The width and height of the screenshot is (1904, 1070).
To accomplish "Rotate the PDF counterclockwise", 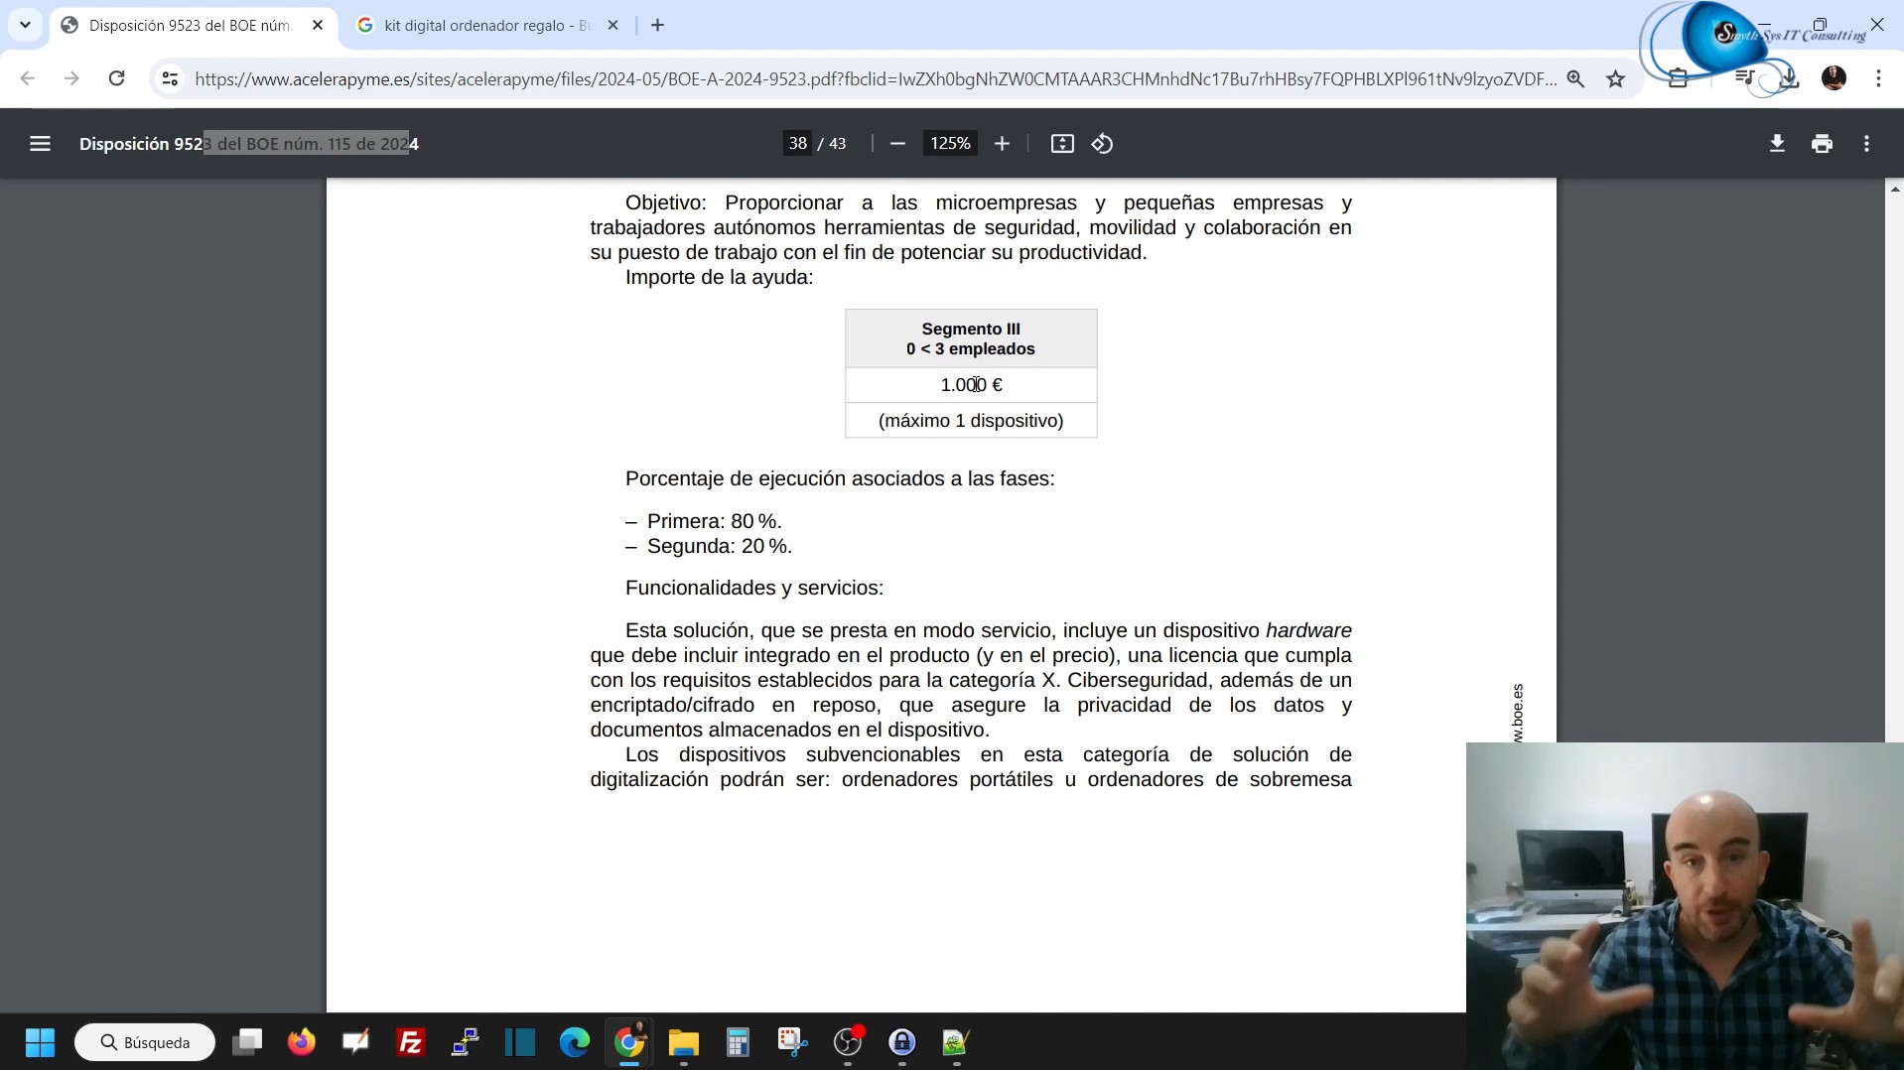I will pos(1102,144).
